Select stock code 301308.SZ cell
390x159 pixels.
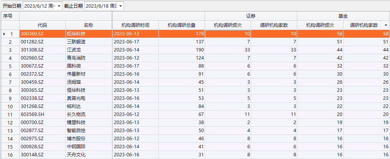[x=42, y=50]
